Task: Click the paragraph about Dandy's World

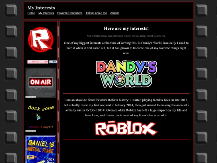Action: point(126,48)
